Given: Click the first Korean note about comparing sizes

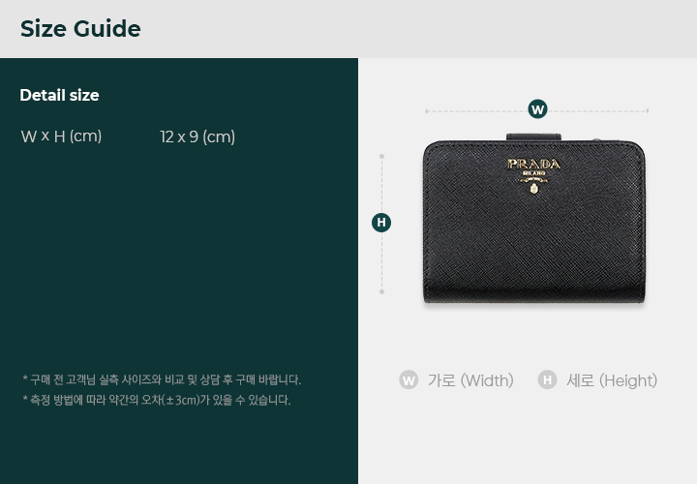Looking at the screenshot, I should point(162,380).
